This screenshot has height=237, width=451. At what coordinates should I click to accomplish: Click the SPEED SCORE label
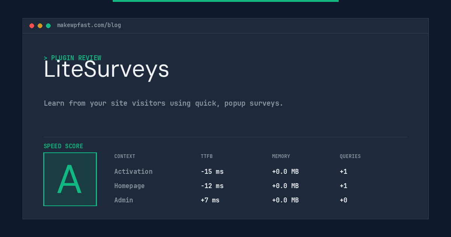(64, 146)
